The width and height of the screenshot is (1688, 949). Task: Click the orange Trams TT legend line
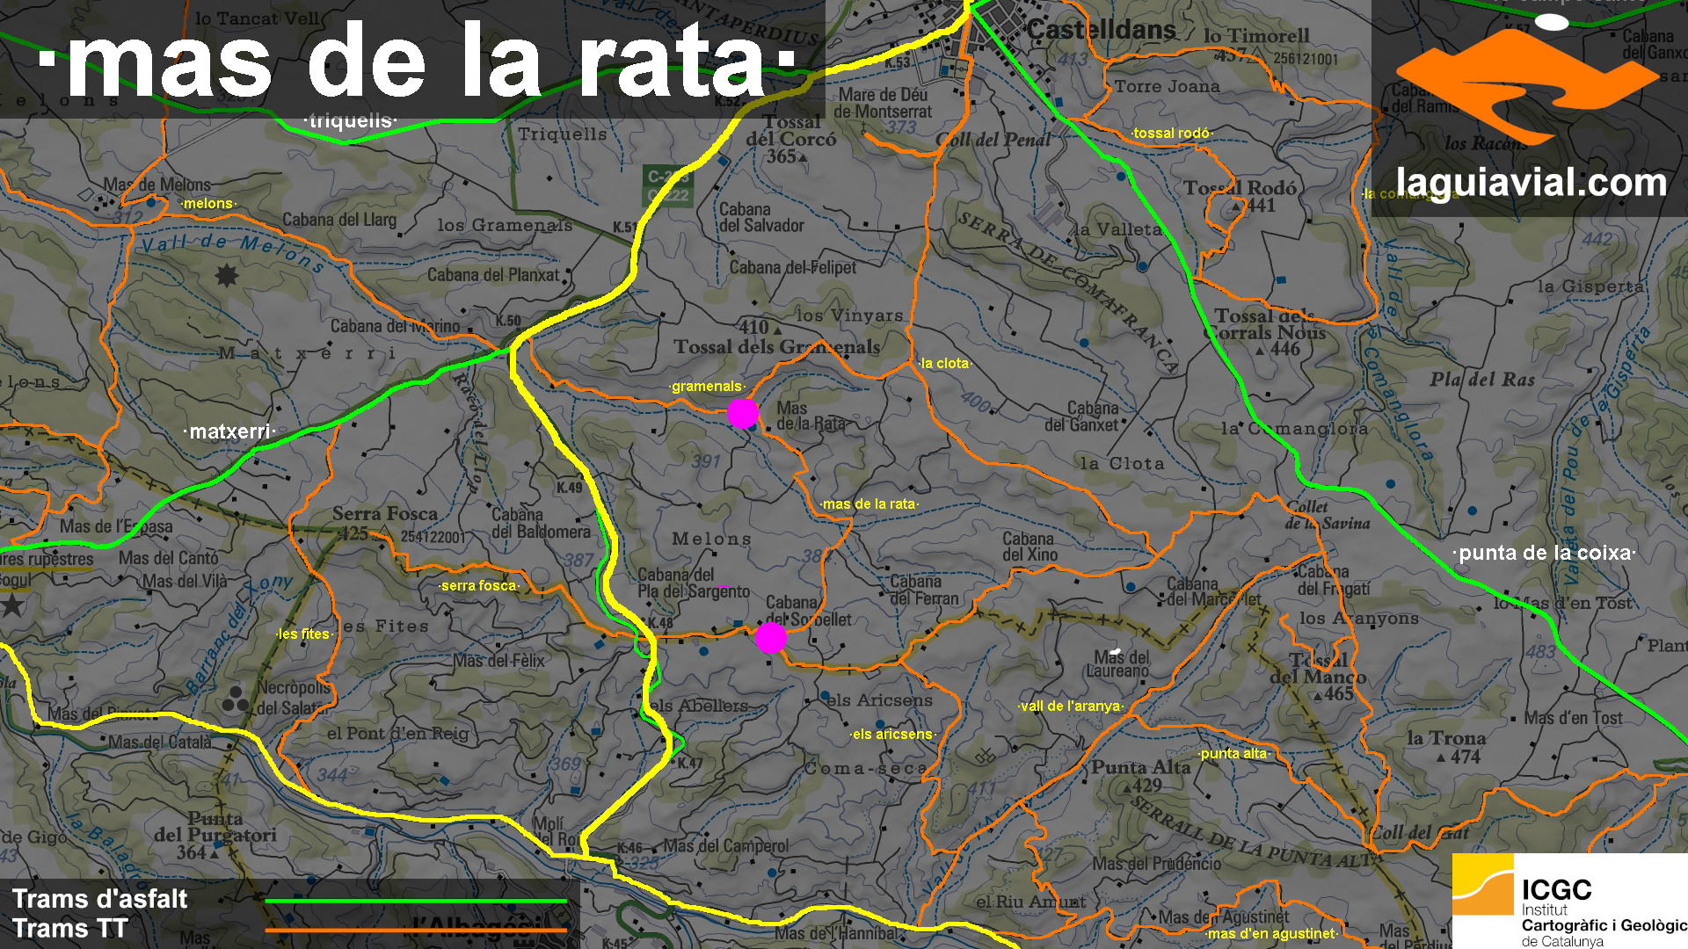coord(416,930)
